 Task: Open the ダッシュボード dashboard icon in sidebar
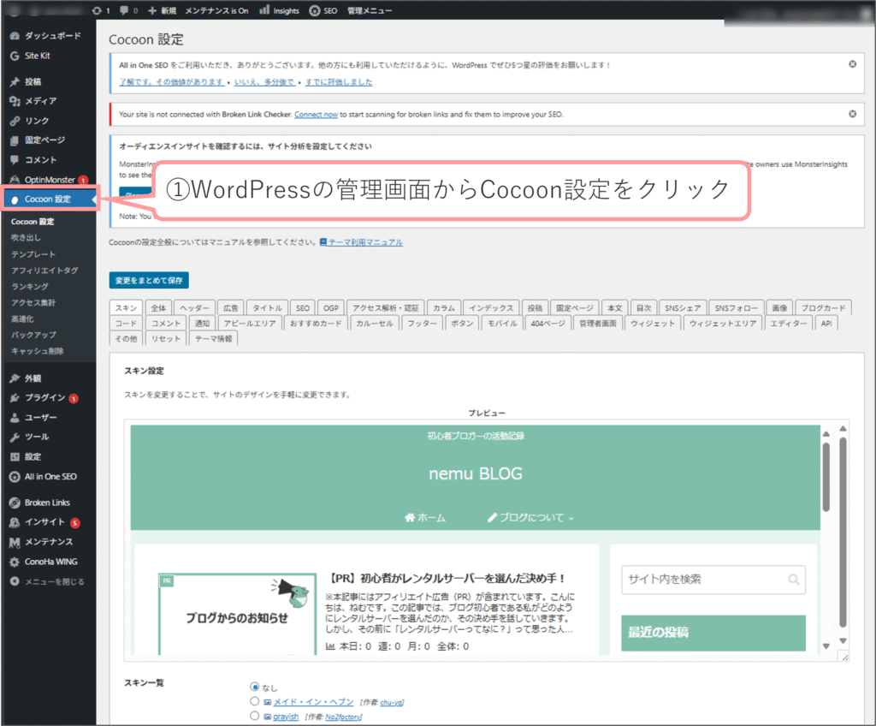coord(15,36)
